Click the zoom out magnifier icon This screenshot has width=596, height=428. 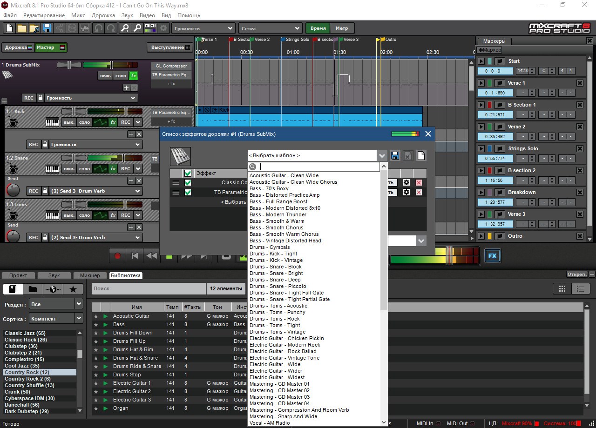(137, 28)
